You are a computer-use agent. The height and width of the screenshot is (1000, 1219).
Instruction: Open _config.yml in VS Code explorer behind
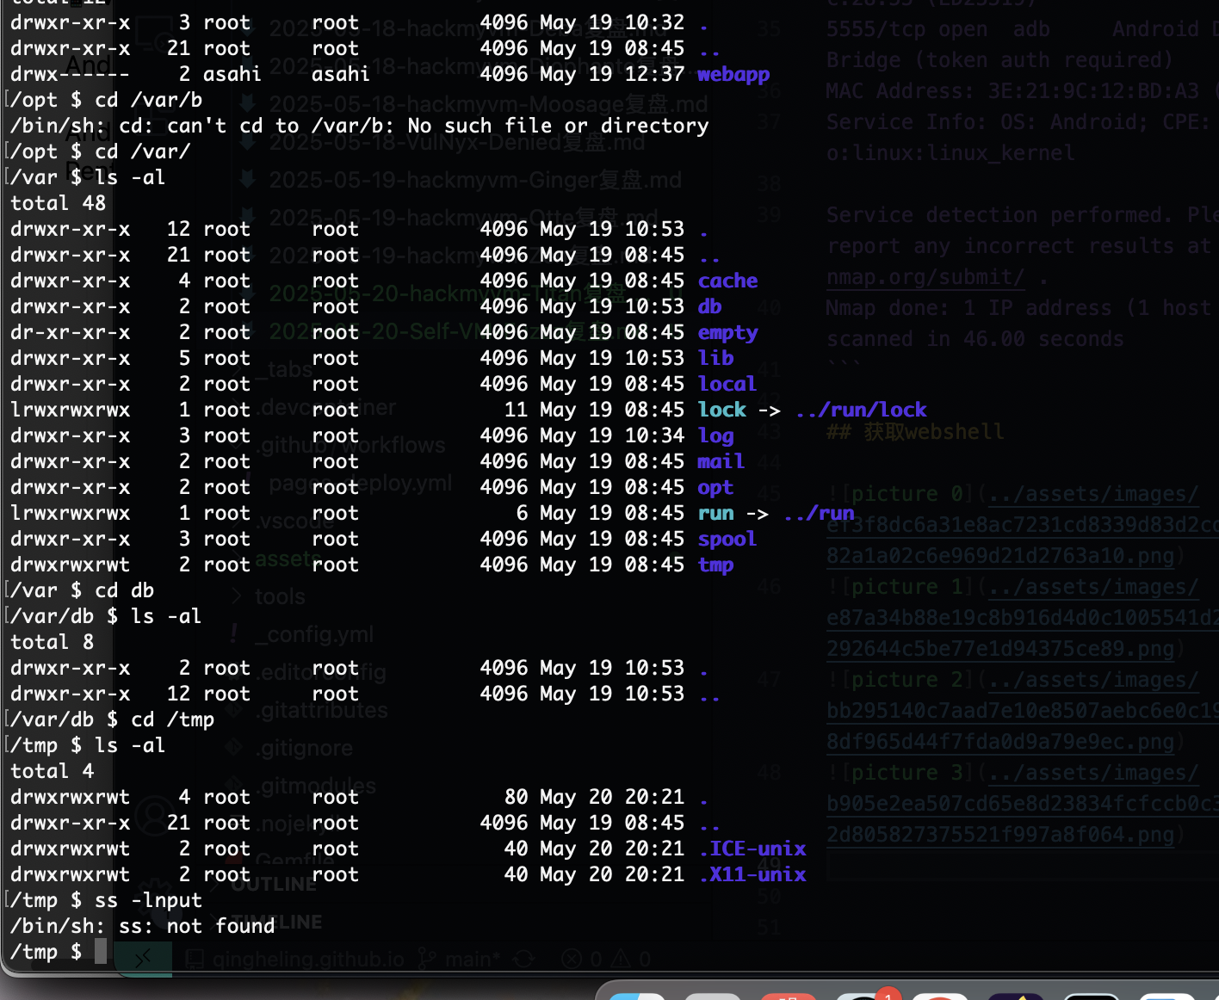313,634
